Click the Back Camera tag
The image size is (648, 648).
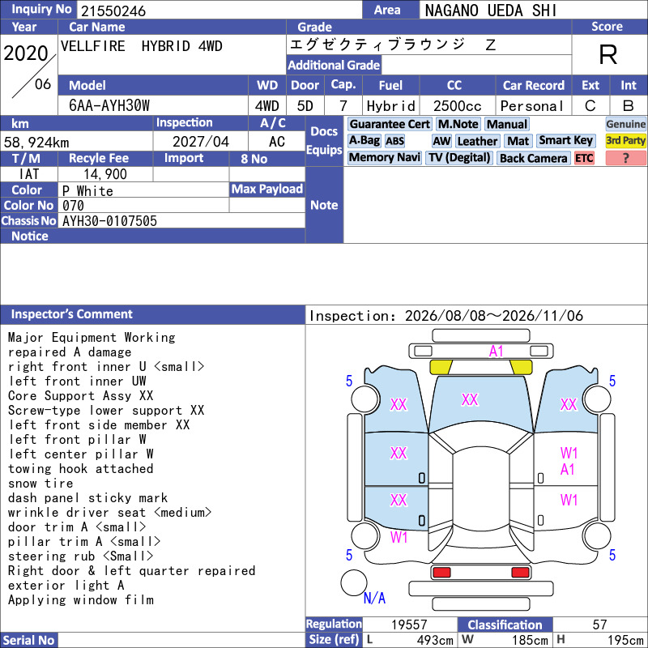[533, 158]
